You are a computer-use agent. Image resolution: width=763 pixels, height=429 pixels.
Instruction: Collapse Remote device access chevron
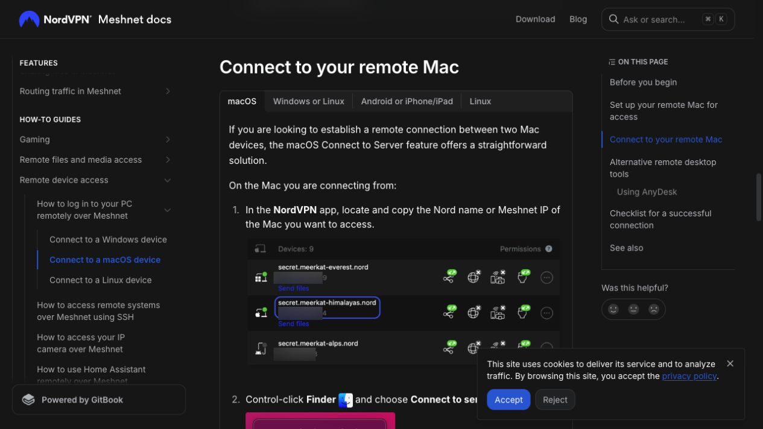pyautogui.click(x=168, y=180)
